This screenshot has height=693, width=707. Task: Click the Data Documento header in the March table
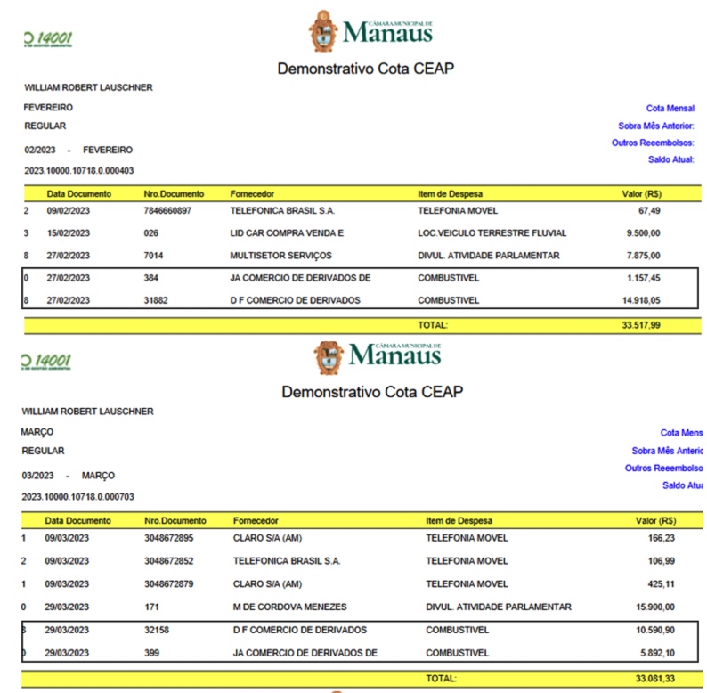(80, 520)
